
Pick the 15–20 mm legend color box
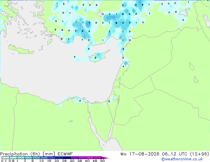coord(51,158)
